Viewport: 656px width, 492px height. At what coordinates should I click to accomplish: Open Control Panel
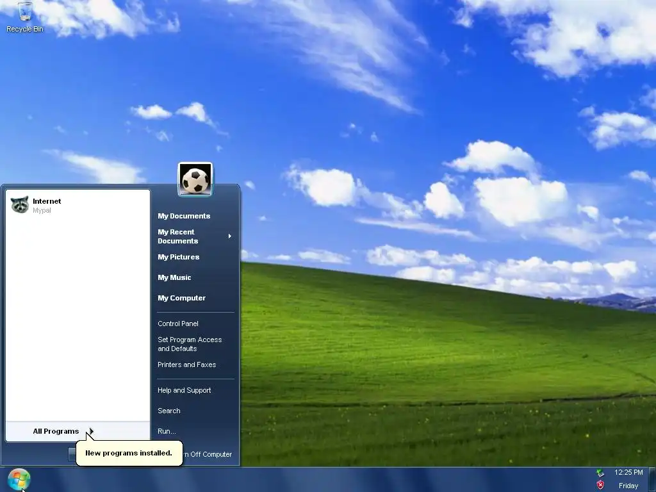click(x=178, y=324)
